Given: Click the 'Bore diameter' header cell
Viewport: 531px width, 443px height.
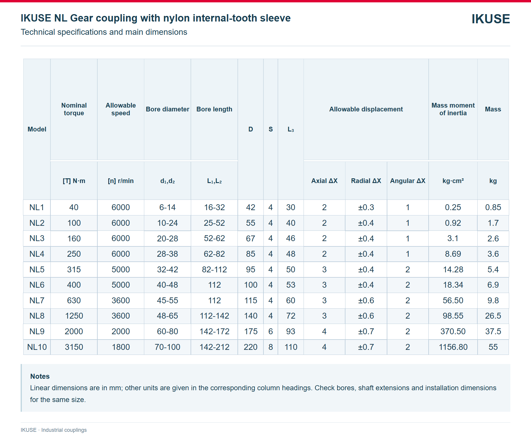Looking at the screenshot, I should (x=167, y=109).
